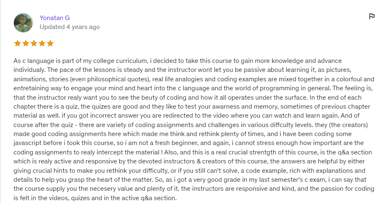The width and height of the screenshot is (386, 203).
Task: Click the review line starting 'As c language'
Action: tap(178, 61)
